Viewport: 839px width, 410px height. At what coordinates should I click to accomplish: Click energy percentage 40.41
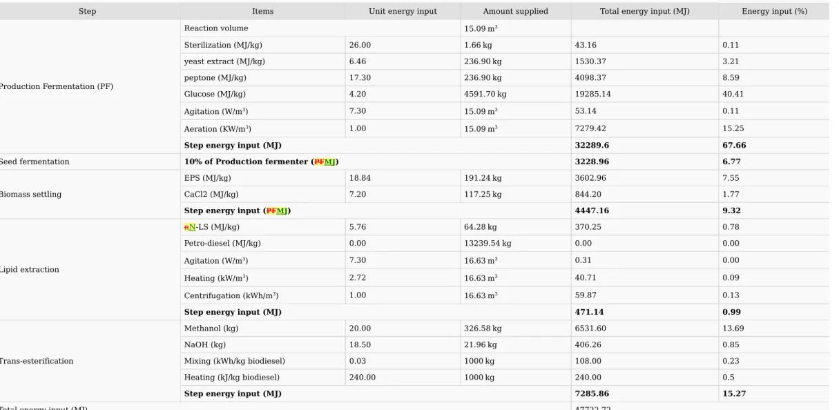(x=733, y=94)
